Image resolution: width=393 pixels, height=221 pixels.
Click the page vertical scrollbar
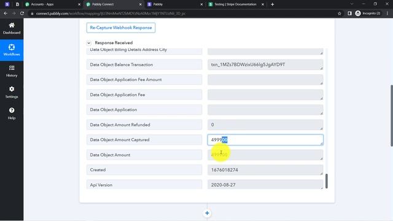[x=392, y=116]
